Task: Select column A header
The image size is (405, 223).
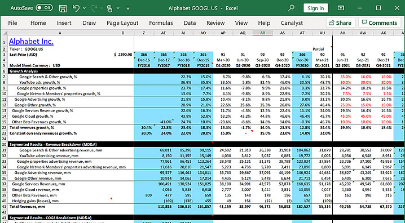Action: coord(60,33)
